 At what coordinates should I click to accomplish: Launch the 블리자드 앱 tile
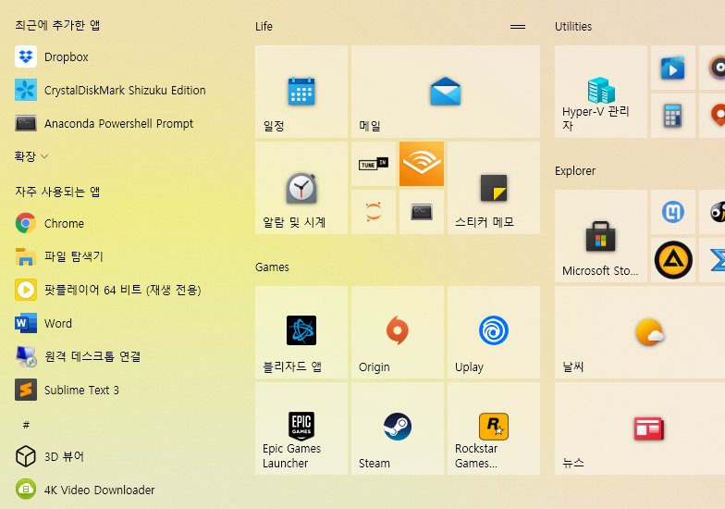click(301, 332)
